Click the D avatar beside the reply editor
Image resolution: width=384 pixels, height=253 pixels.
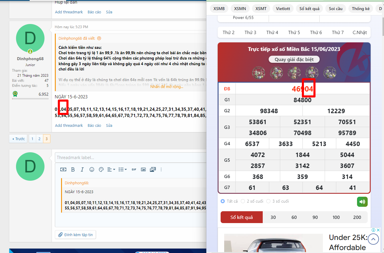click(30, 166)
